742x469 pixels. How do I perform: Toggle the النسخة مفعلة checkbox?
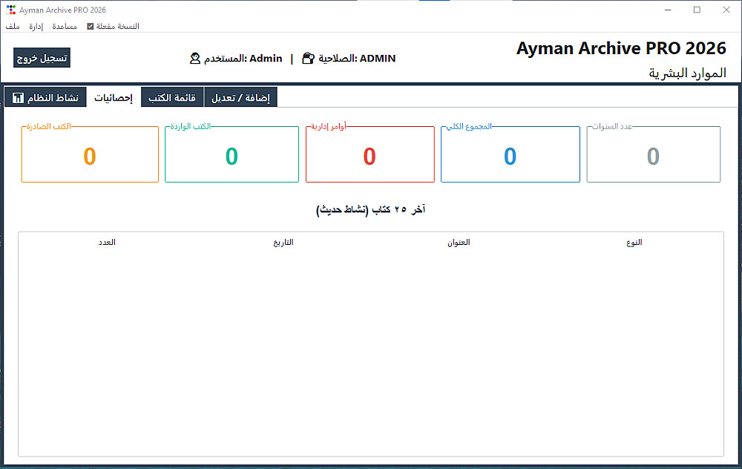[x=91, y=27]
